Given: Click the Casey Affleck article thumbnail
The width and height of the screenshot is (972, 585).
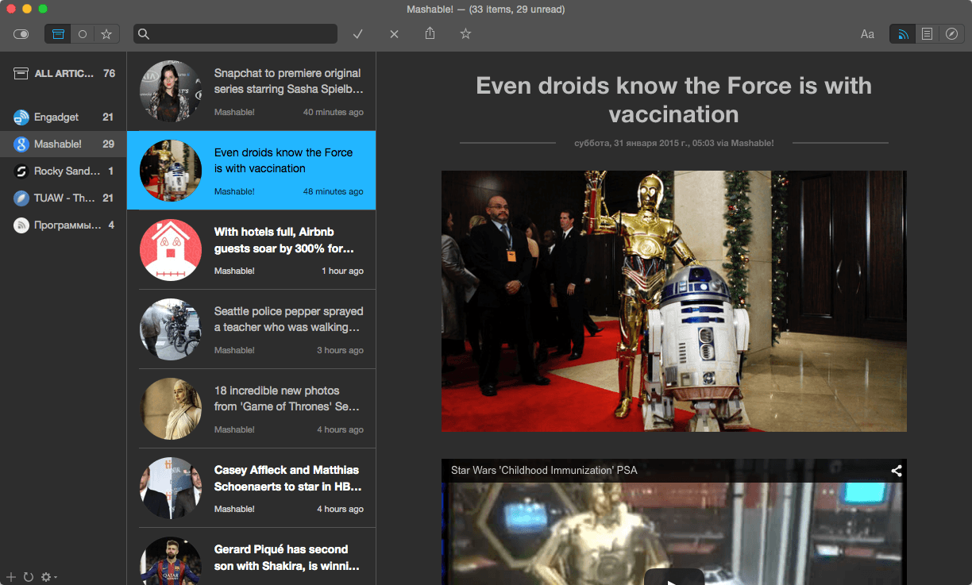Looking at the screenshot, I should pyautogui.click(x=171, y=488).
